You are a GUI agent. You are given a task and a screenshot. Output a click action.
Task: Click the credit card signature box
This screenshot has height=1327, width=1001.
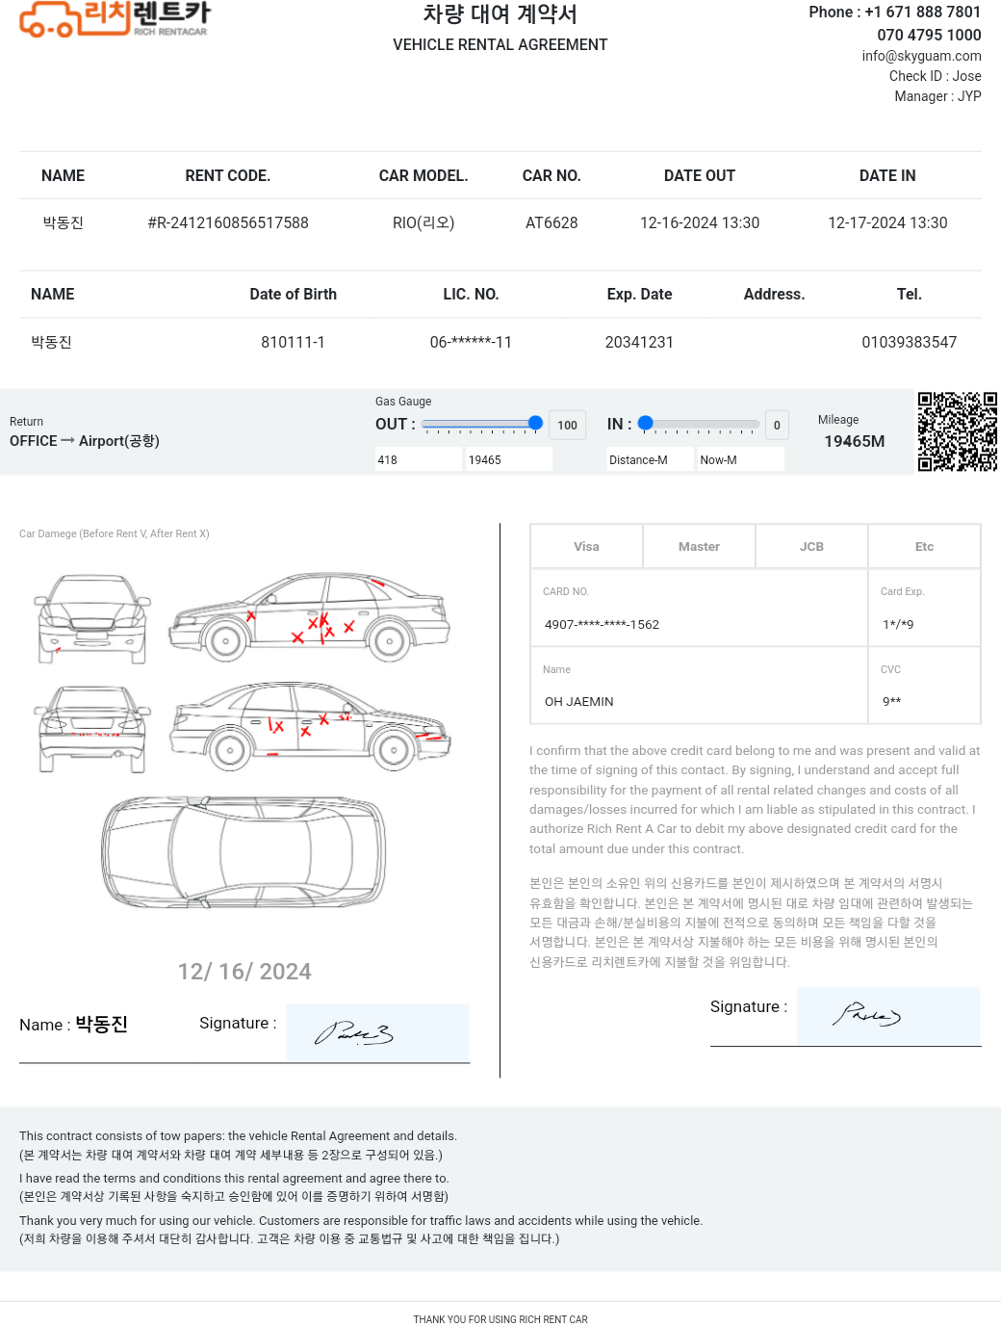[x=887, y=1016]
